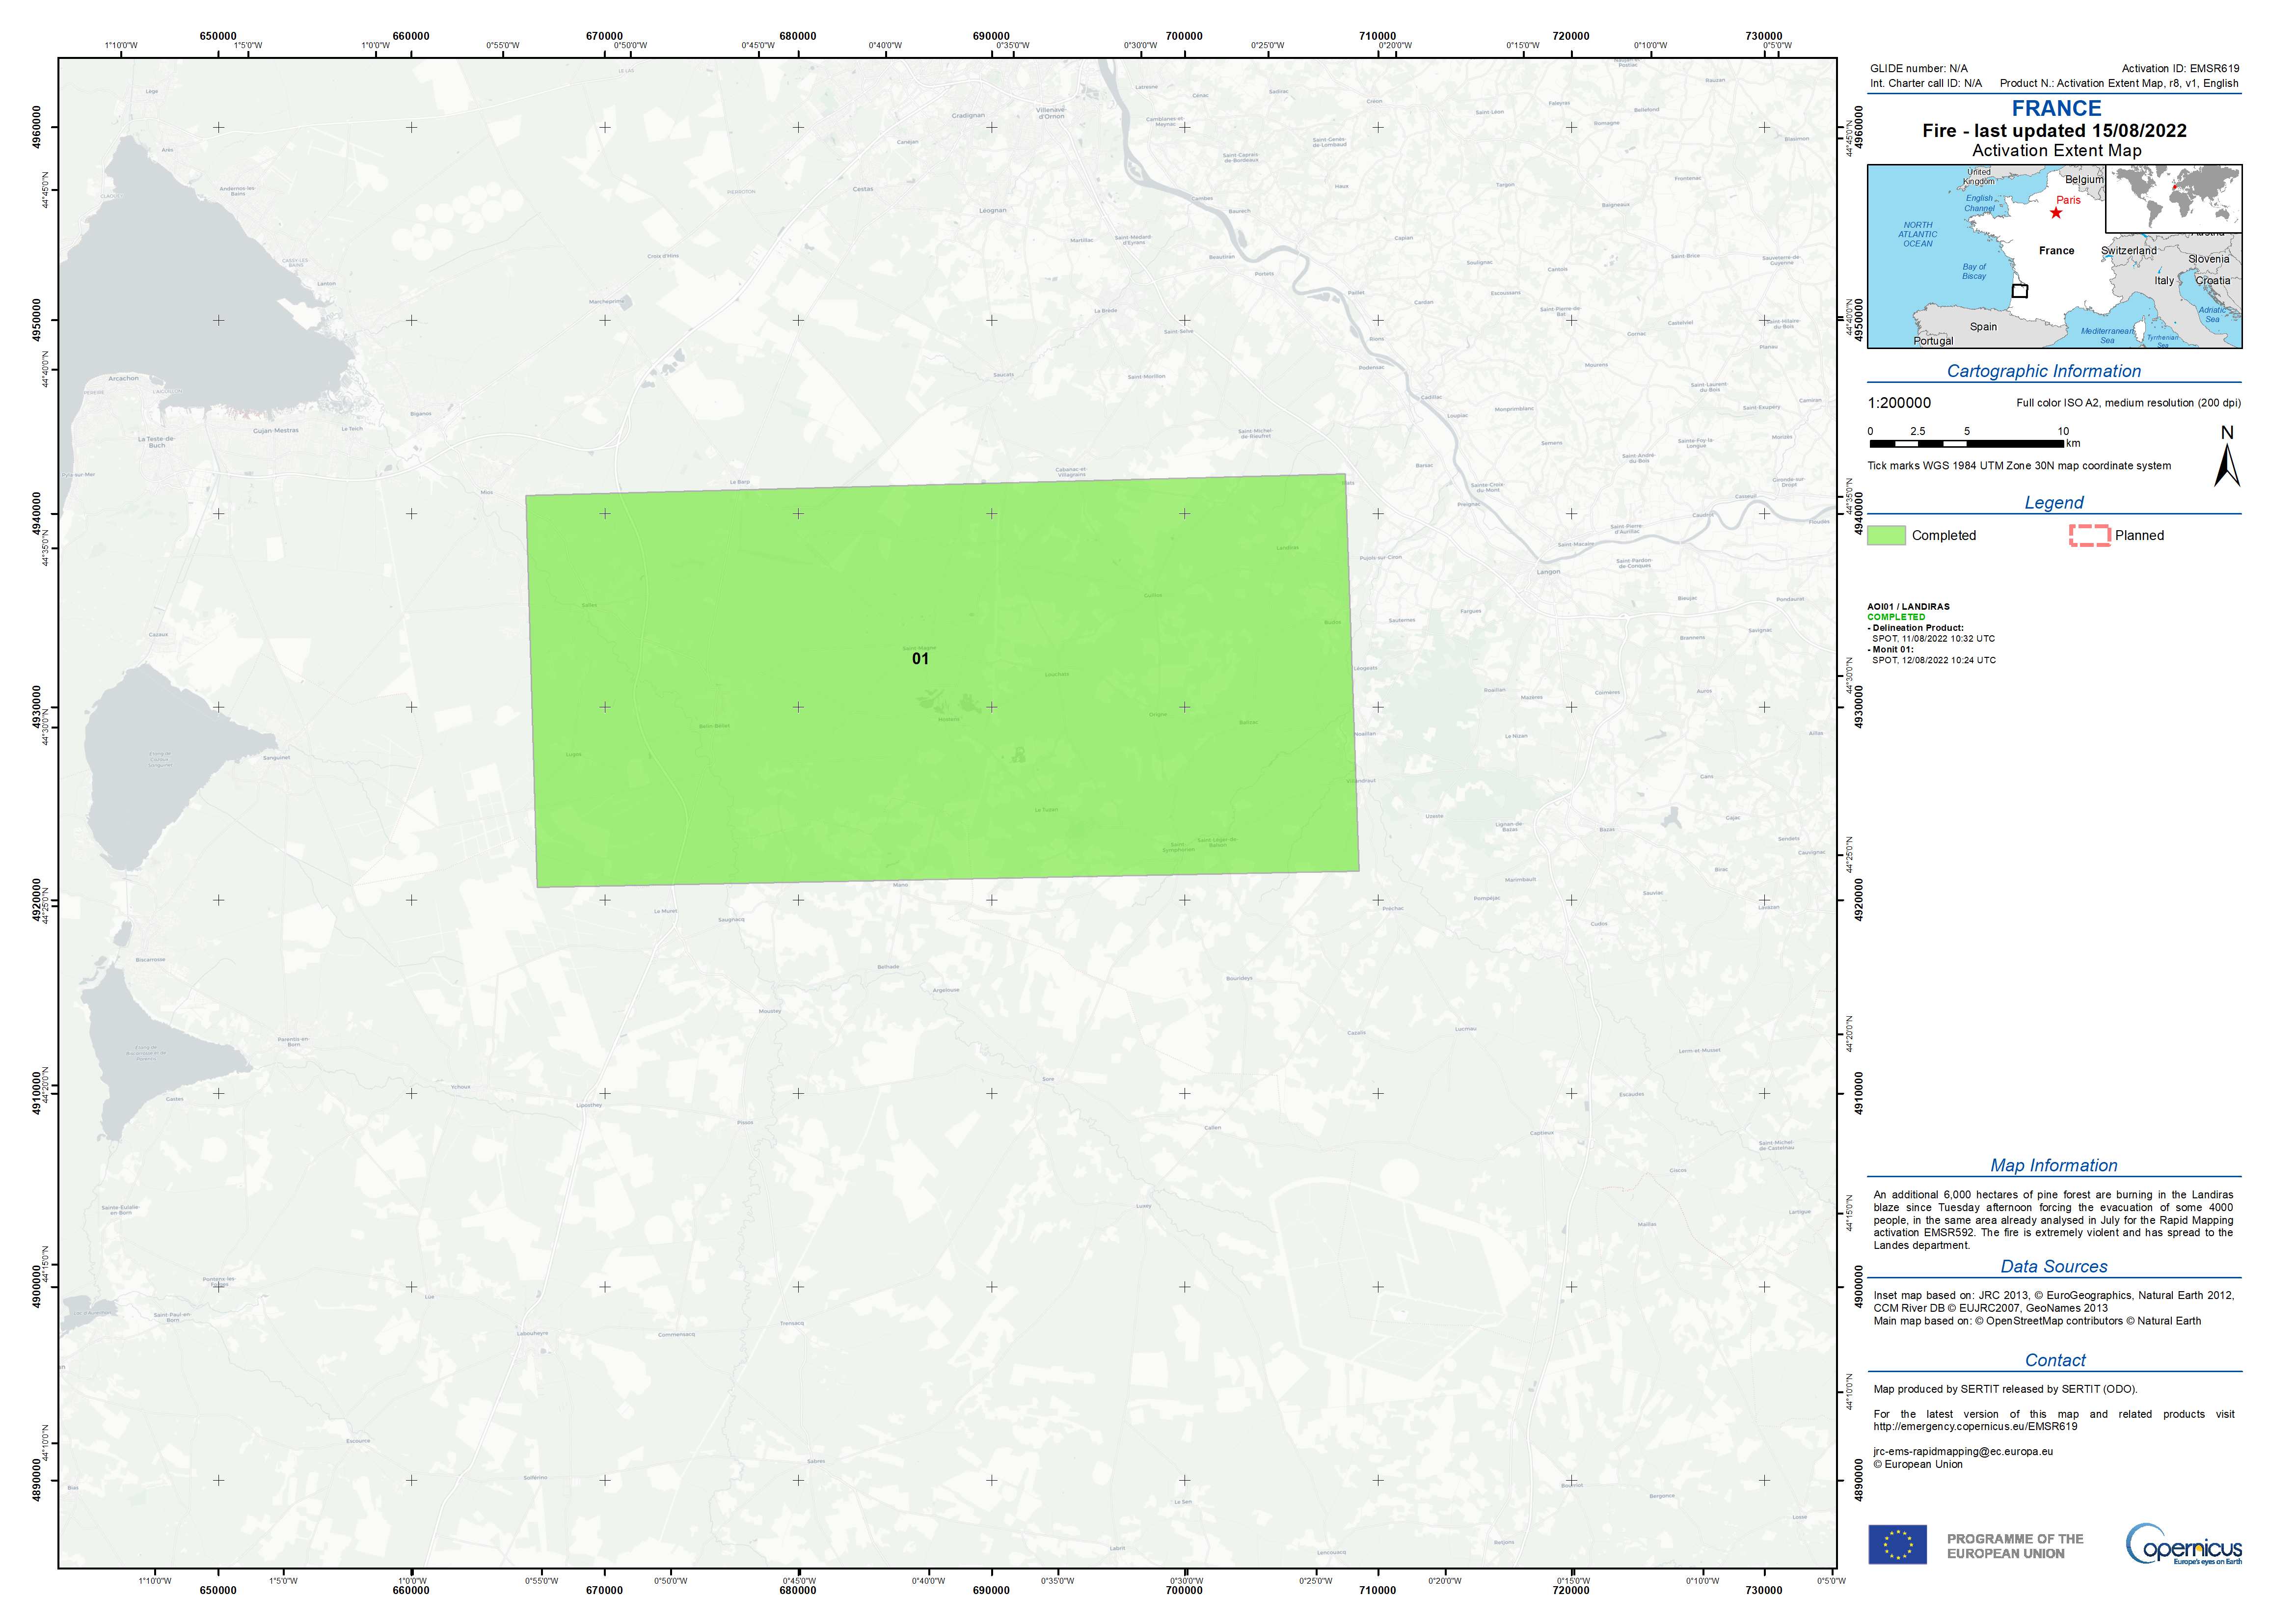The image size is (2296, 1623).
Task: Click the Data Sources heading
Action: coord(2053,1266)
